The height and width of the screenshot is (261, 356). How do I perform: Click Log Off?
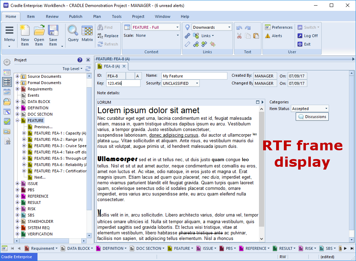(x=308, y=36)
